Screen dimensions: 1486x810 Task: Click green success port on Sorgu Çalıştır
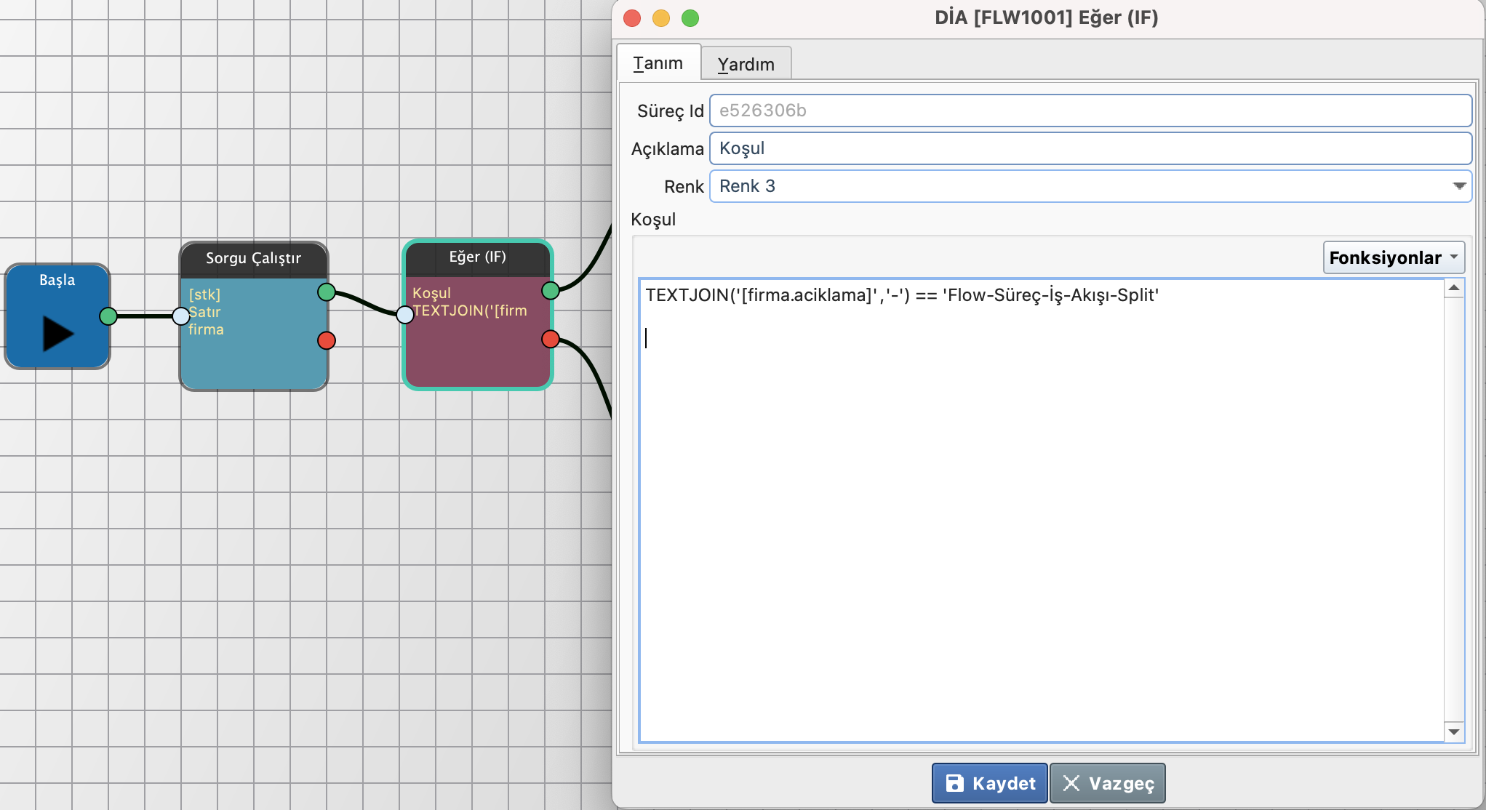tap(327, 292)
